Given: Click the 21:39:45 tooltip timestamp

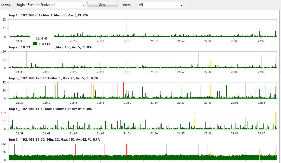Looking at the screenshot, I should point(42,38).
